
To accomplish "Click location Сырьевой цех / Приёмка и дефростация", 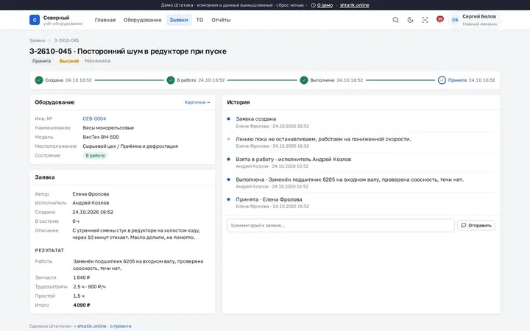I will click(x=130, y=146).
